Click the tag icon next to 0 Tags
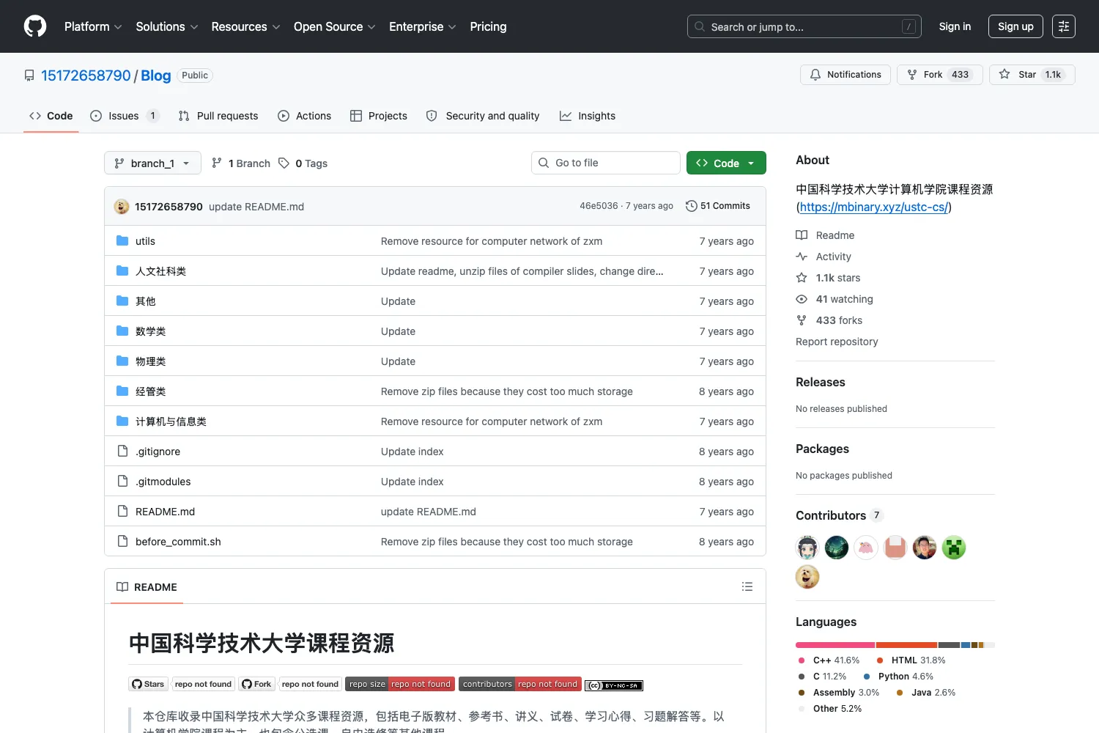 [x=284, y=163]
